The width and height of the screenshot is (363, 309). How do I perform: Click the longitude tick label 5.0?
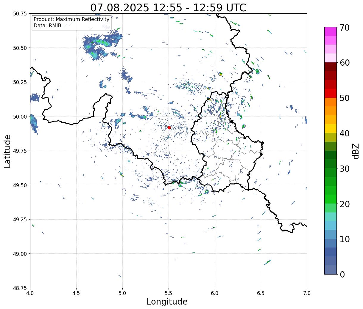click(122, 293)
